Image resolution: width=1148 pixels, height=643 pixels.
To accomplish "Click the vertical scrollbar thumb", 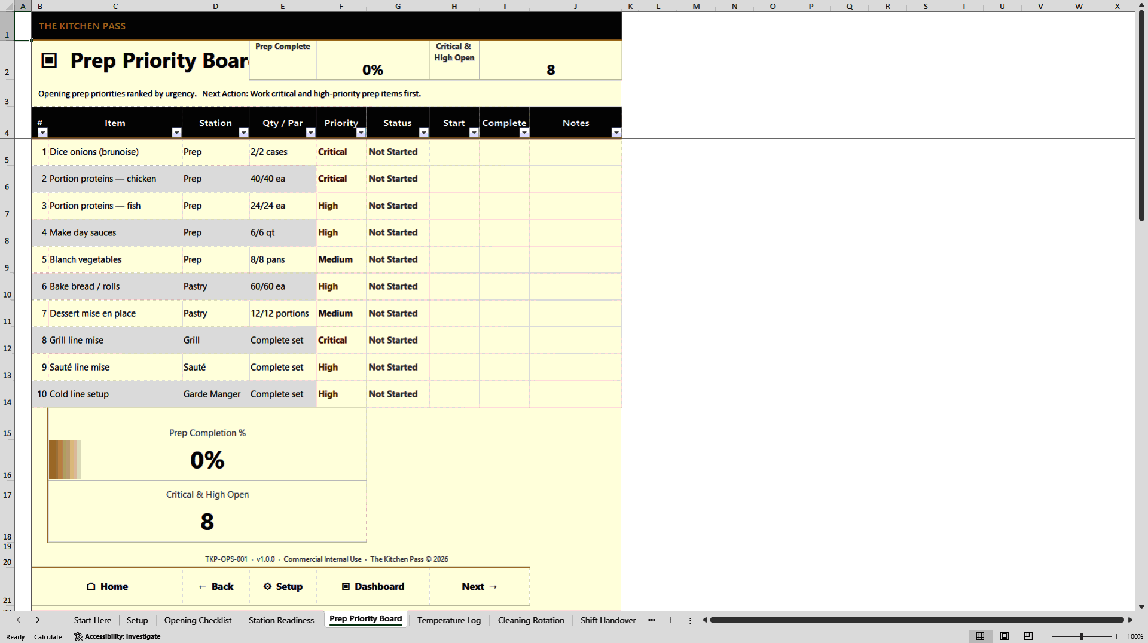I will click(1141, 115).
